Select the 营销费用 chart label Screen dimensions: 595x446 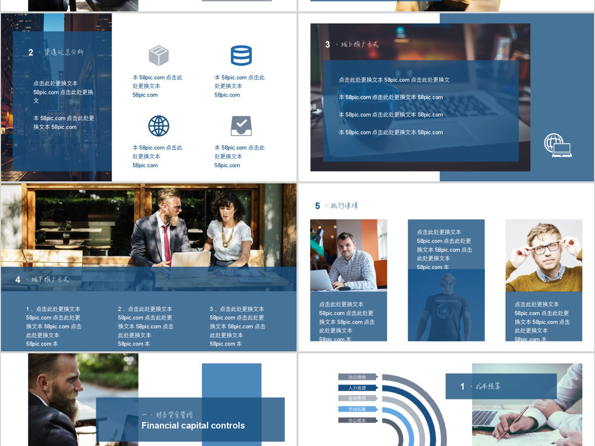point(357,398)
